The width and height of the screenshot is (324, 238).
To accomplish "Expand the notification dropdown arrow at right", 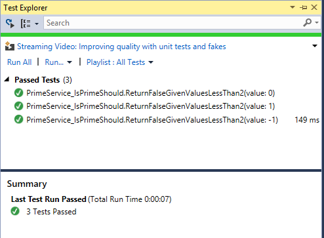I will click(x=315, y=46).
